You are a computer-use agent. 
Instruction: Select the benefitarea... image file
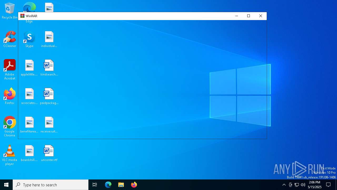(x=29, y=125)
